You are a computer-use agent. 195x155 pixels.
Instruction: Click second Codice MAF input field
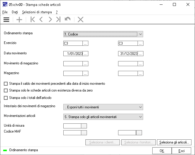pos(127,133)
